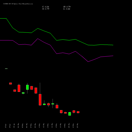The width and height of the screenshot is (132, 132).
Task: Click the 05 May small green candlestick
Action: [x=23, y=93]
